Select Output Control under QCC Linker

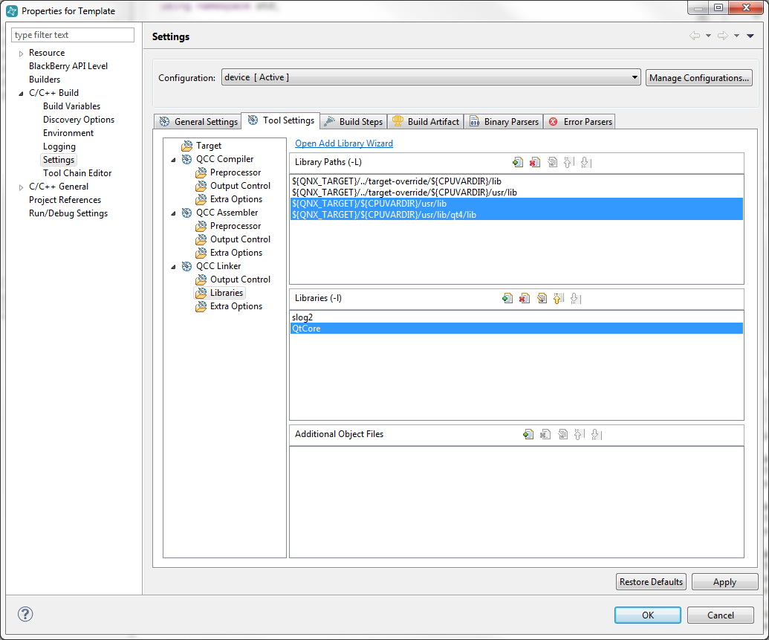pos(240,279)
